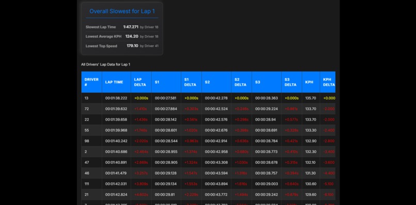This screenshot has width=416, height=205.
Task: Click S1 time 00:00:28.601
Action: coord(166,130)
